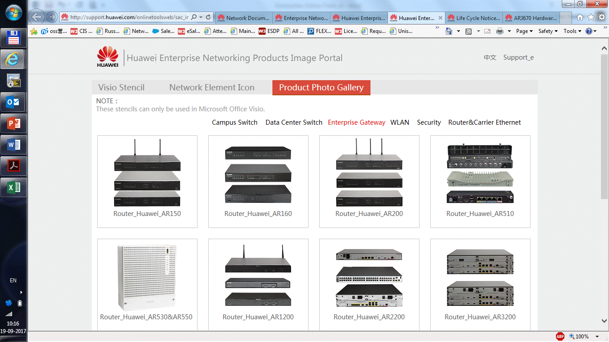Screen dimensions: 609x342
Task: Switch to the AR3670 Hardwar... browser tab
Action: click(531, 18)
